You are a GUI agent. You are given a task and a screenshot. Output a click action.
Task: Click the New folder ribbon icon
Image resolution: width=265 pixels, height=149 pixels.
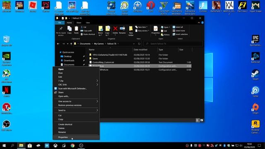131,31
